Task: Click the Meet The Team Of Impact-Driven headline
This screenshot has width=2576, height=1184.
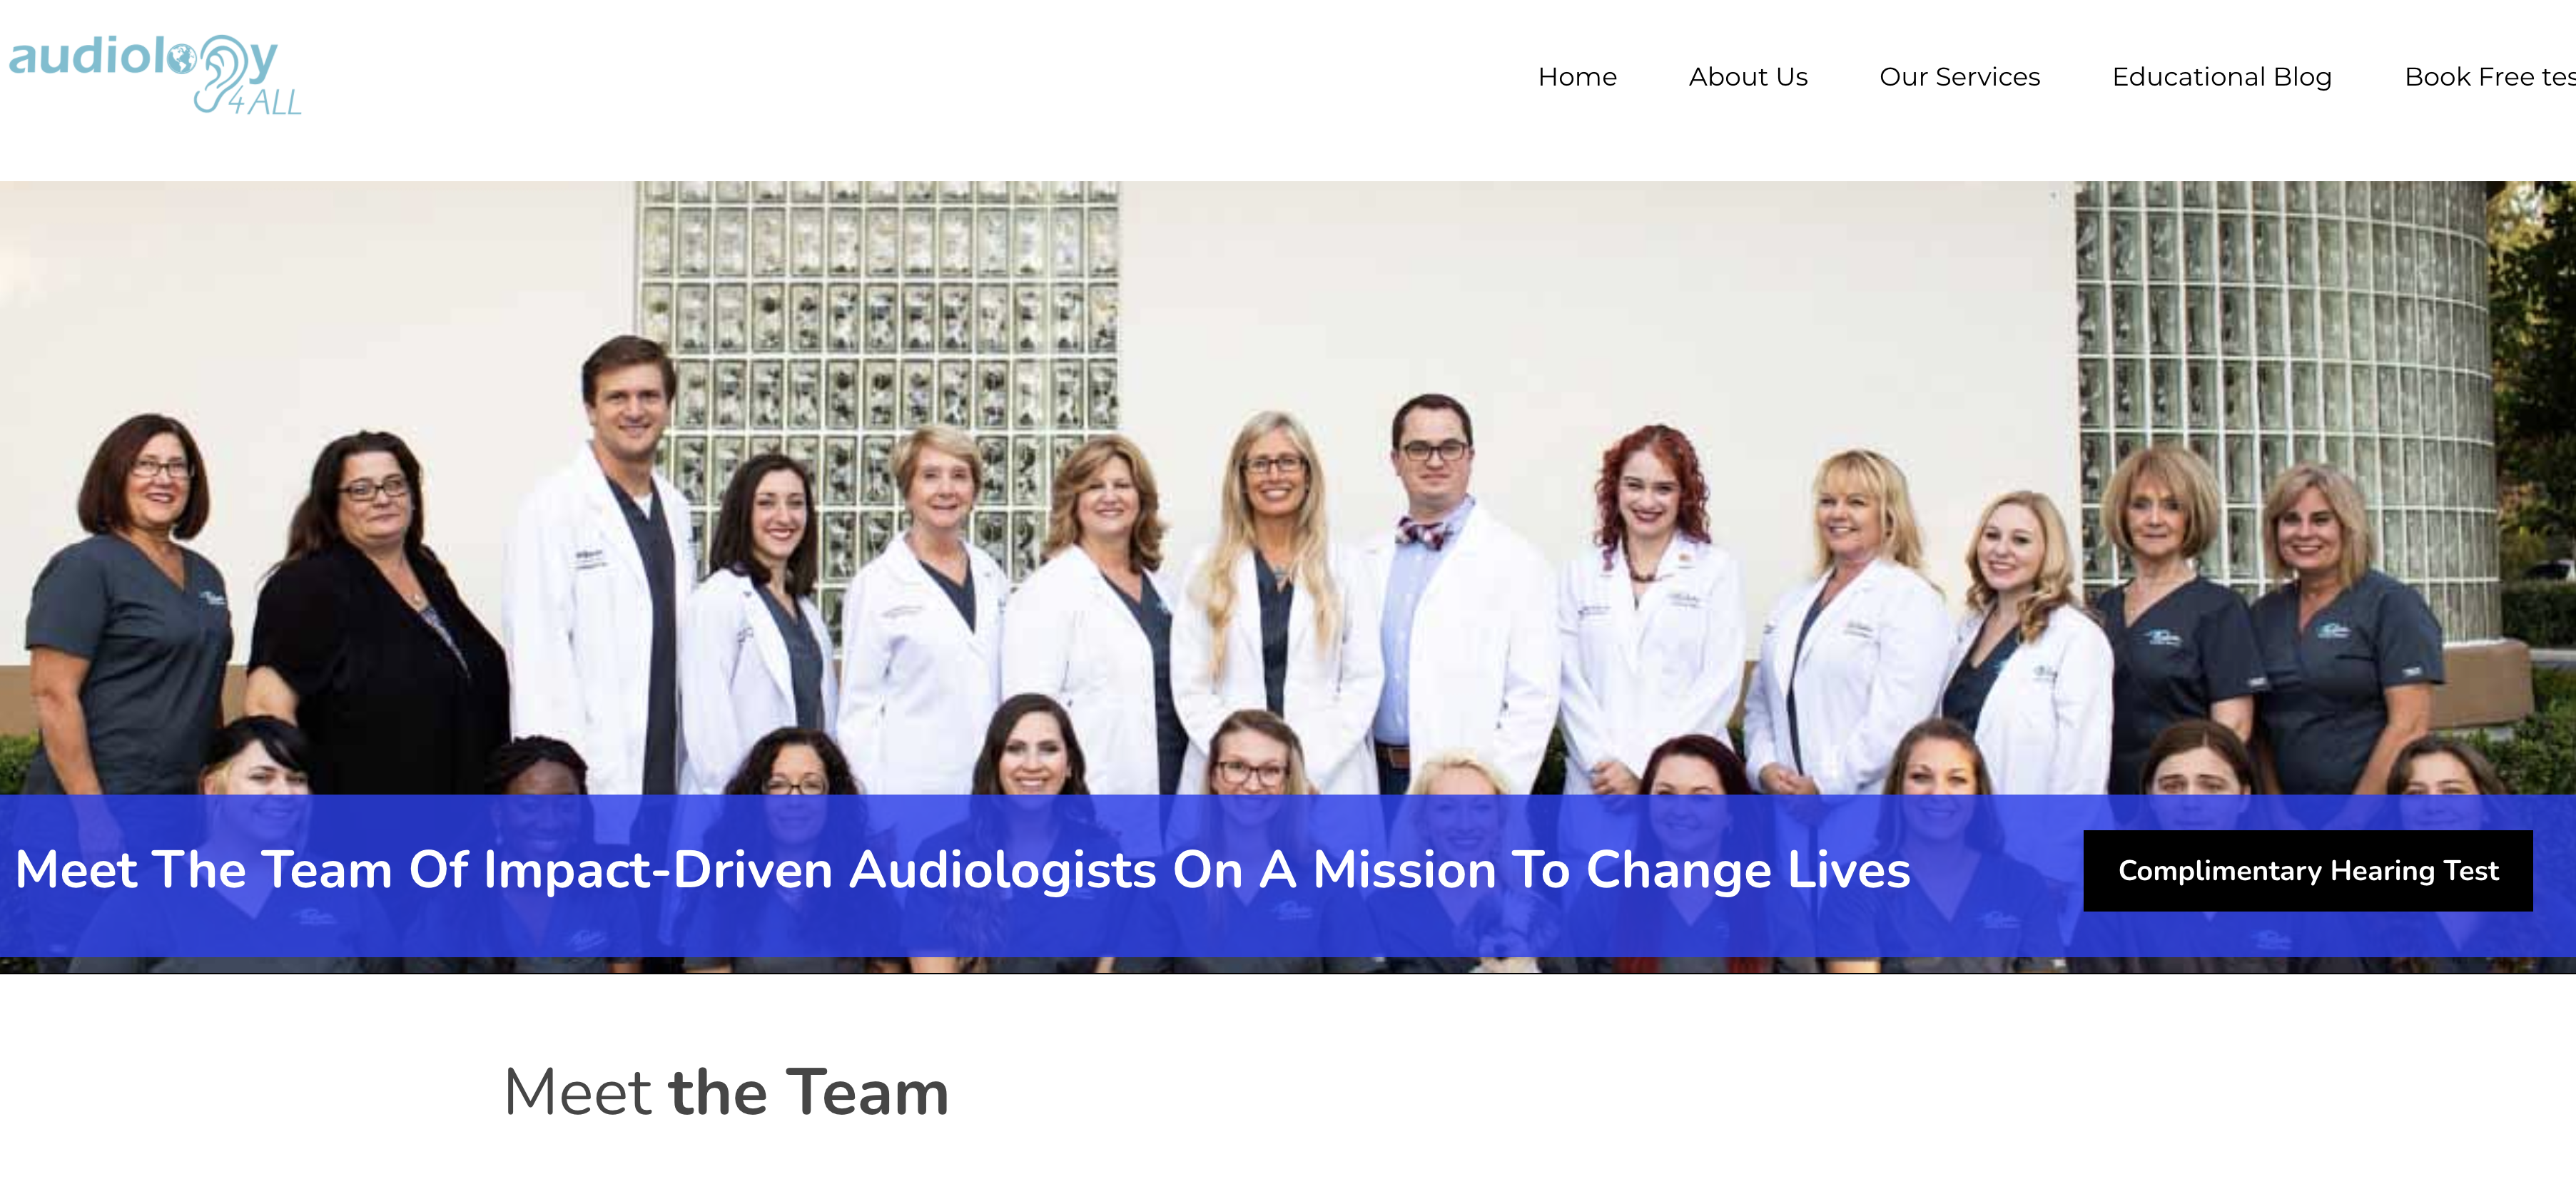Action: pos(963,869)
